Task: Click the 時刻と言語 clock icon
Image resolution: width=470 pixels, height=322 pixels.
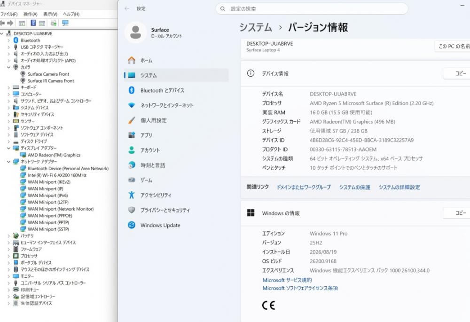Action: tap(132, 165)
